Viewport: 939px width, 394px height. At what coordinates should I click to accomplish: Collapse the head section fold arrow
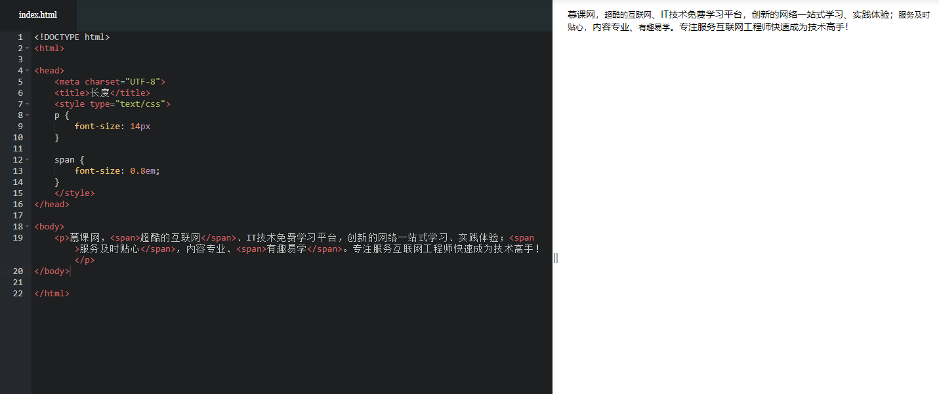tap(28, 70)
